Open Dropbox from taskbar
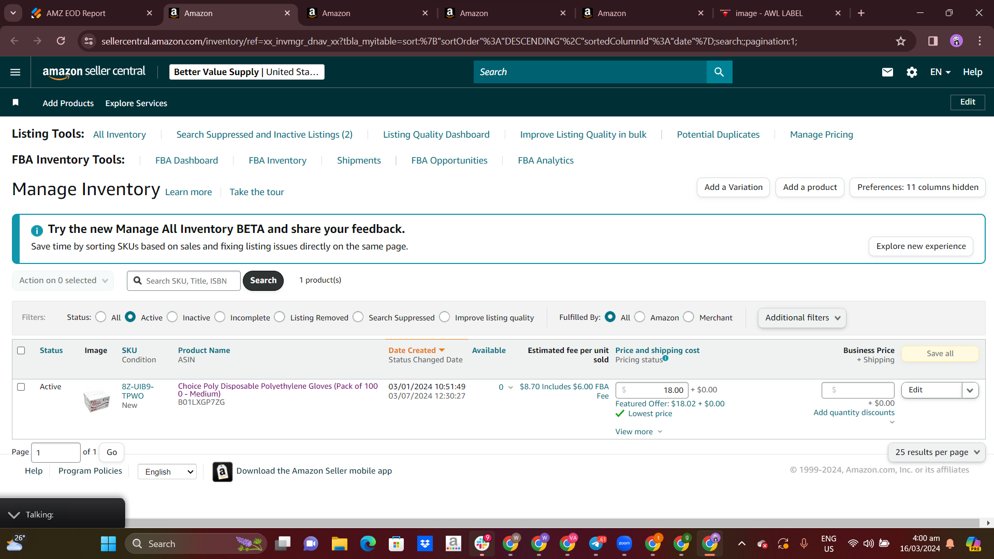Image resolution: width=994 pixels, height=559 pixels. point(425,543)
